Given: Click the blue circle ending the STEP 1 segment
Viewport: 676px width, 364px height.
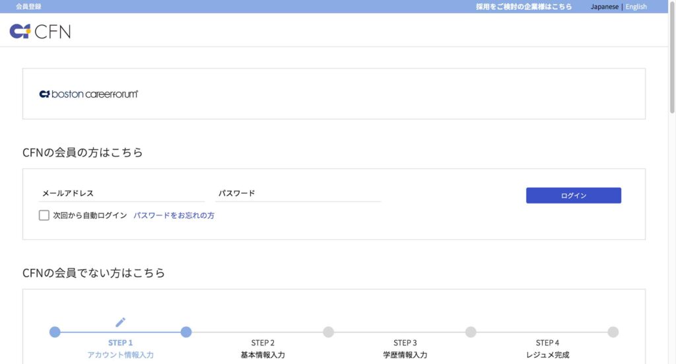Looking at the screenshot, I should (x=186, y=332).
